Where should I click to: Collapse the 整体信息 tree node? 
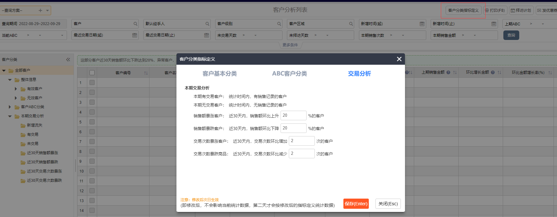click(x=10, y=80)
